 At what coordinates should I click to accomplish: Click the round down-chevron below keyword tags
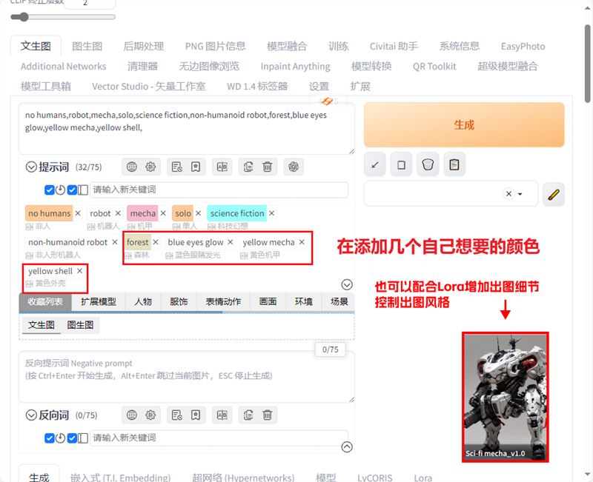(347, 284)
